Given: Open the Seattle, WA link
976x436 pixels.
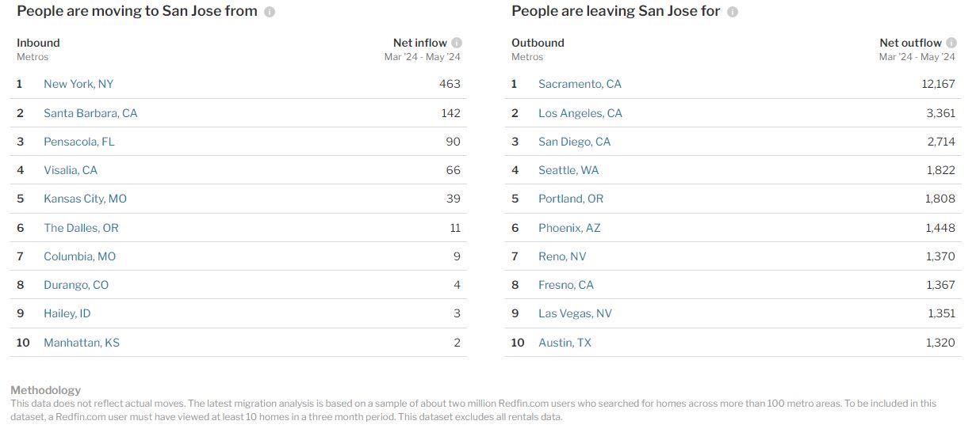Looking at the screenshot, I should pyautogui.click(x=568, y=170).
